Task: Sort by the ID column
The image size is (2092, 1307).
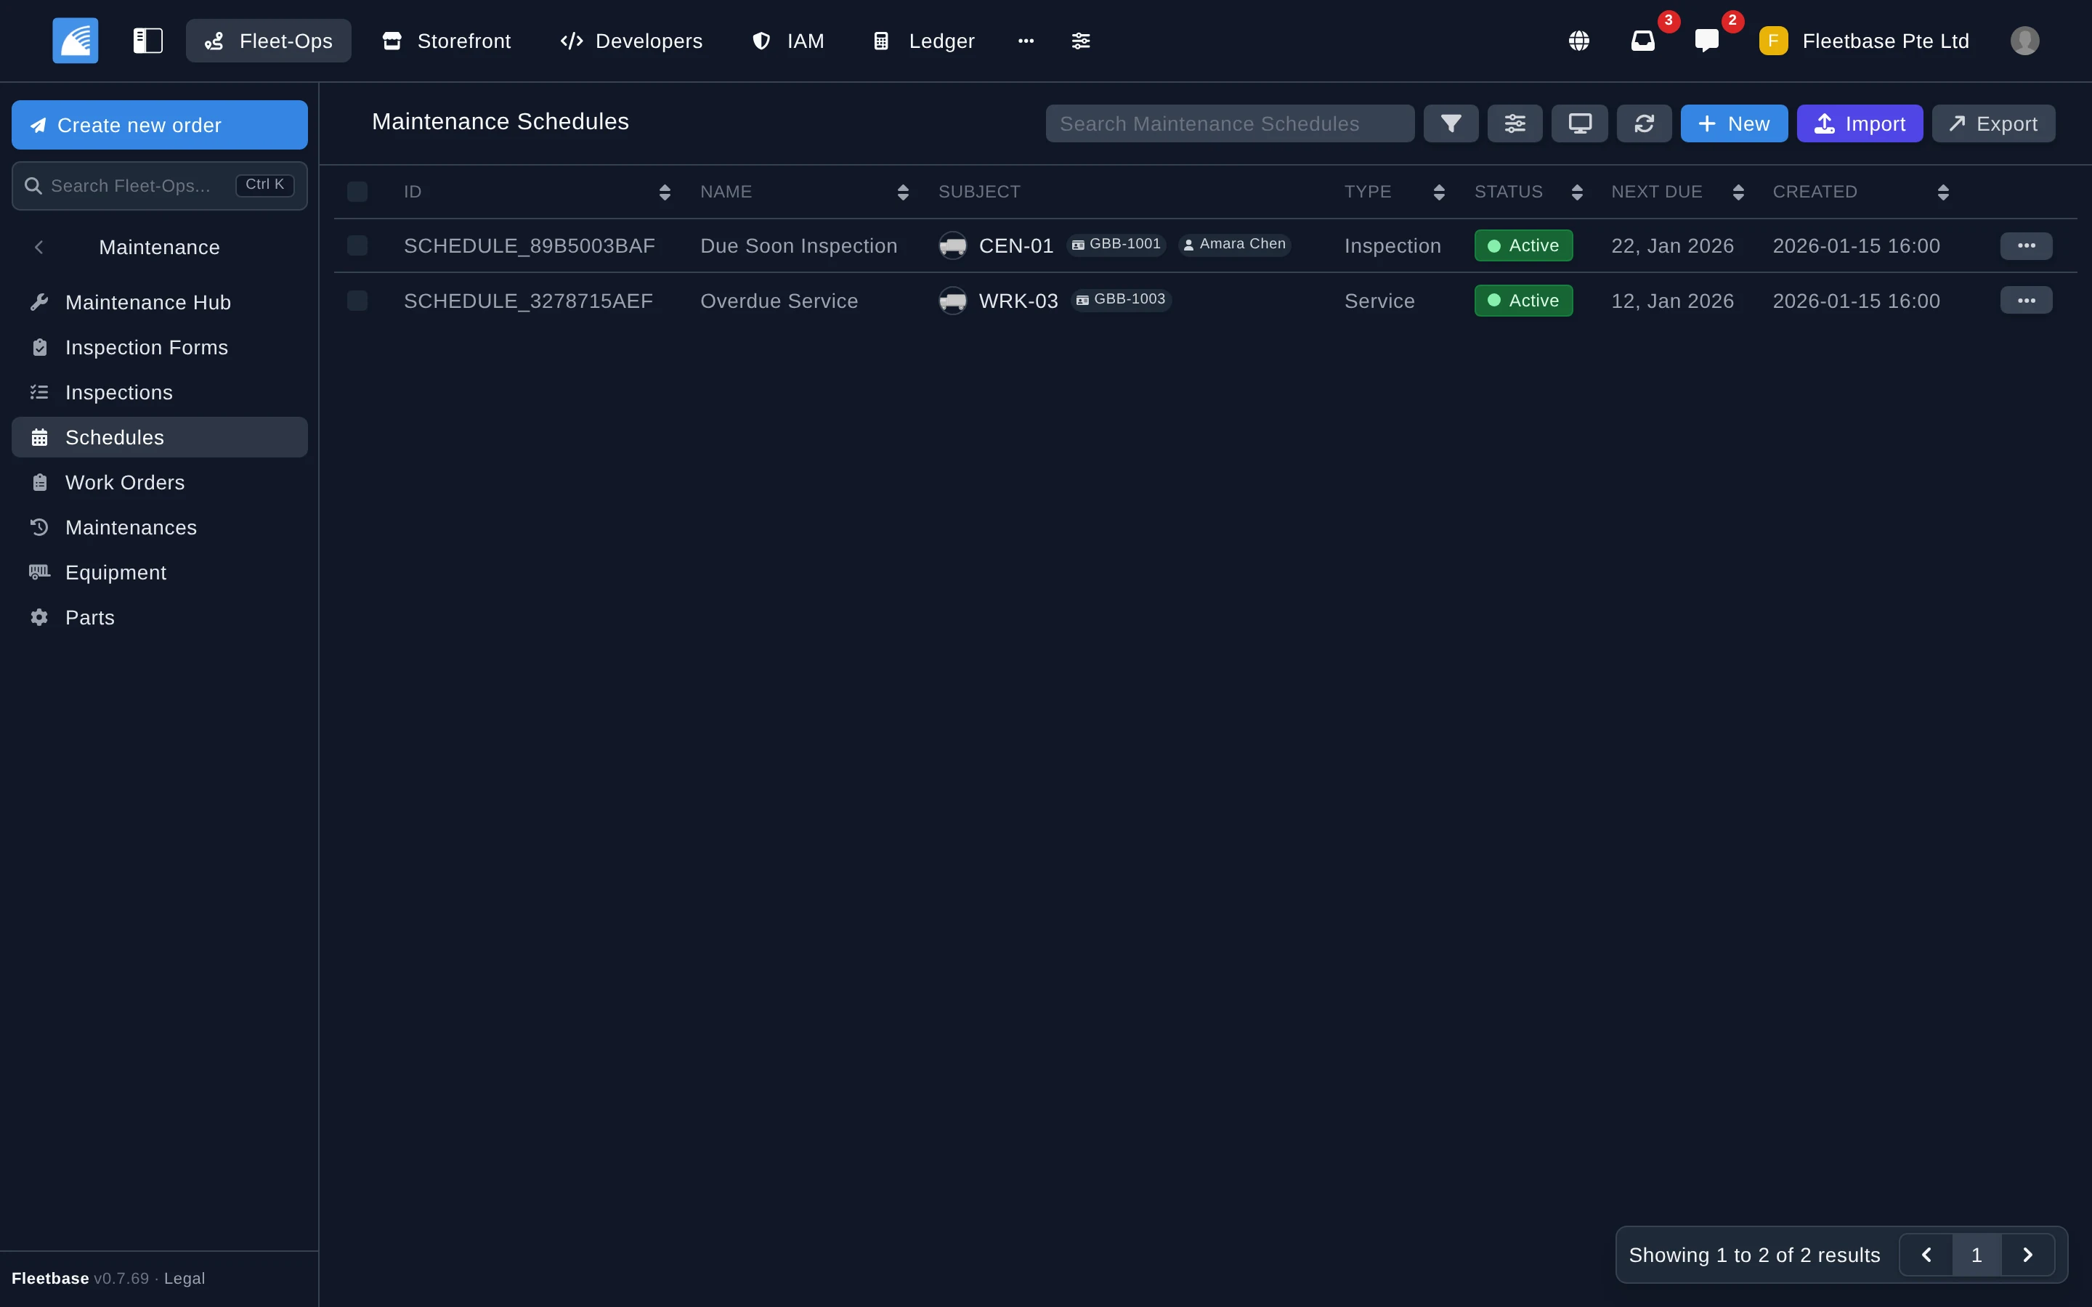Action: 664,192
